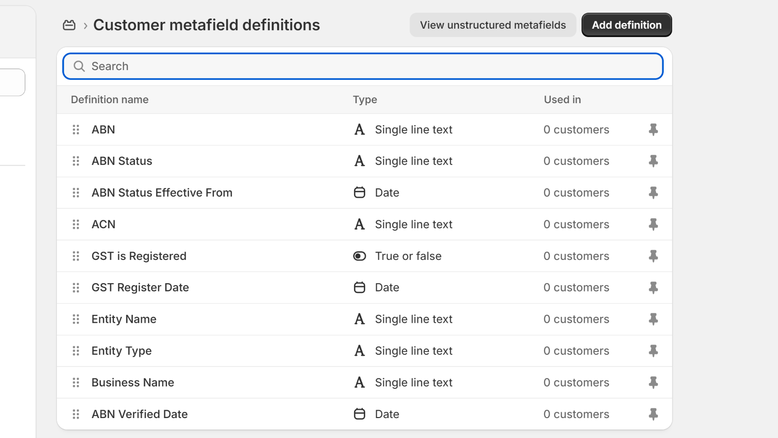Toggle the pin for ACN definition

pyautogui.click(x=654, y=224)
